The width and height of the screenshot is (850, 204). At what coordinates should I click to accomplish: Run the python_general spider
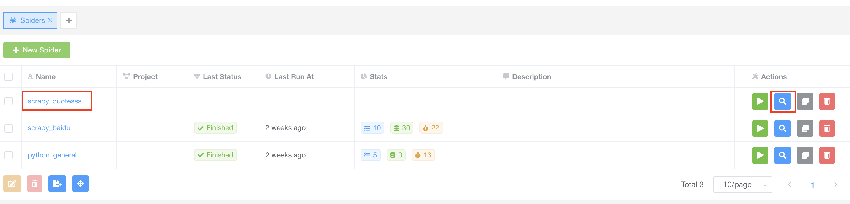pyautogui.click(x=760, y=155)
